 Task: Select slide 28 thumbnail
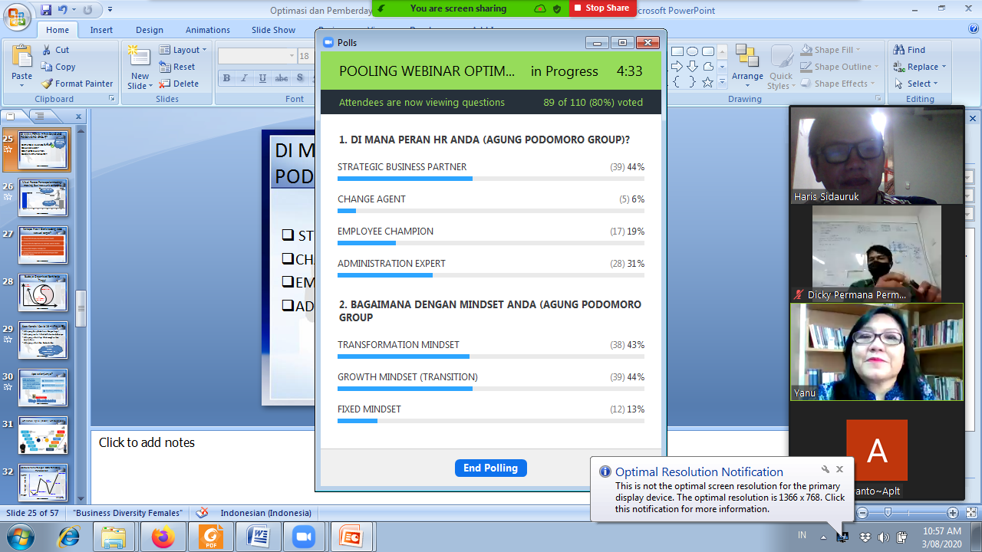click(43, 293)
